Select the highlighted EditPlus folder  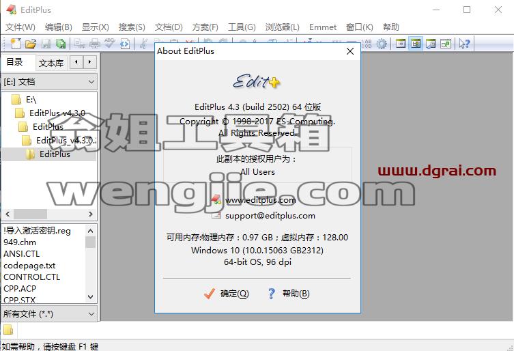click(48, 154)
